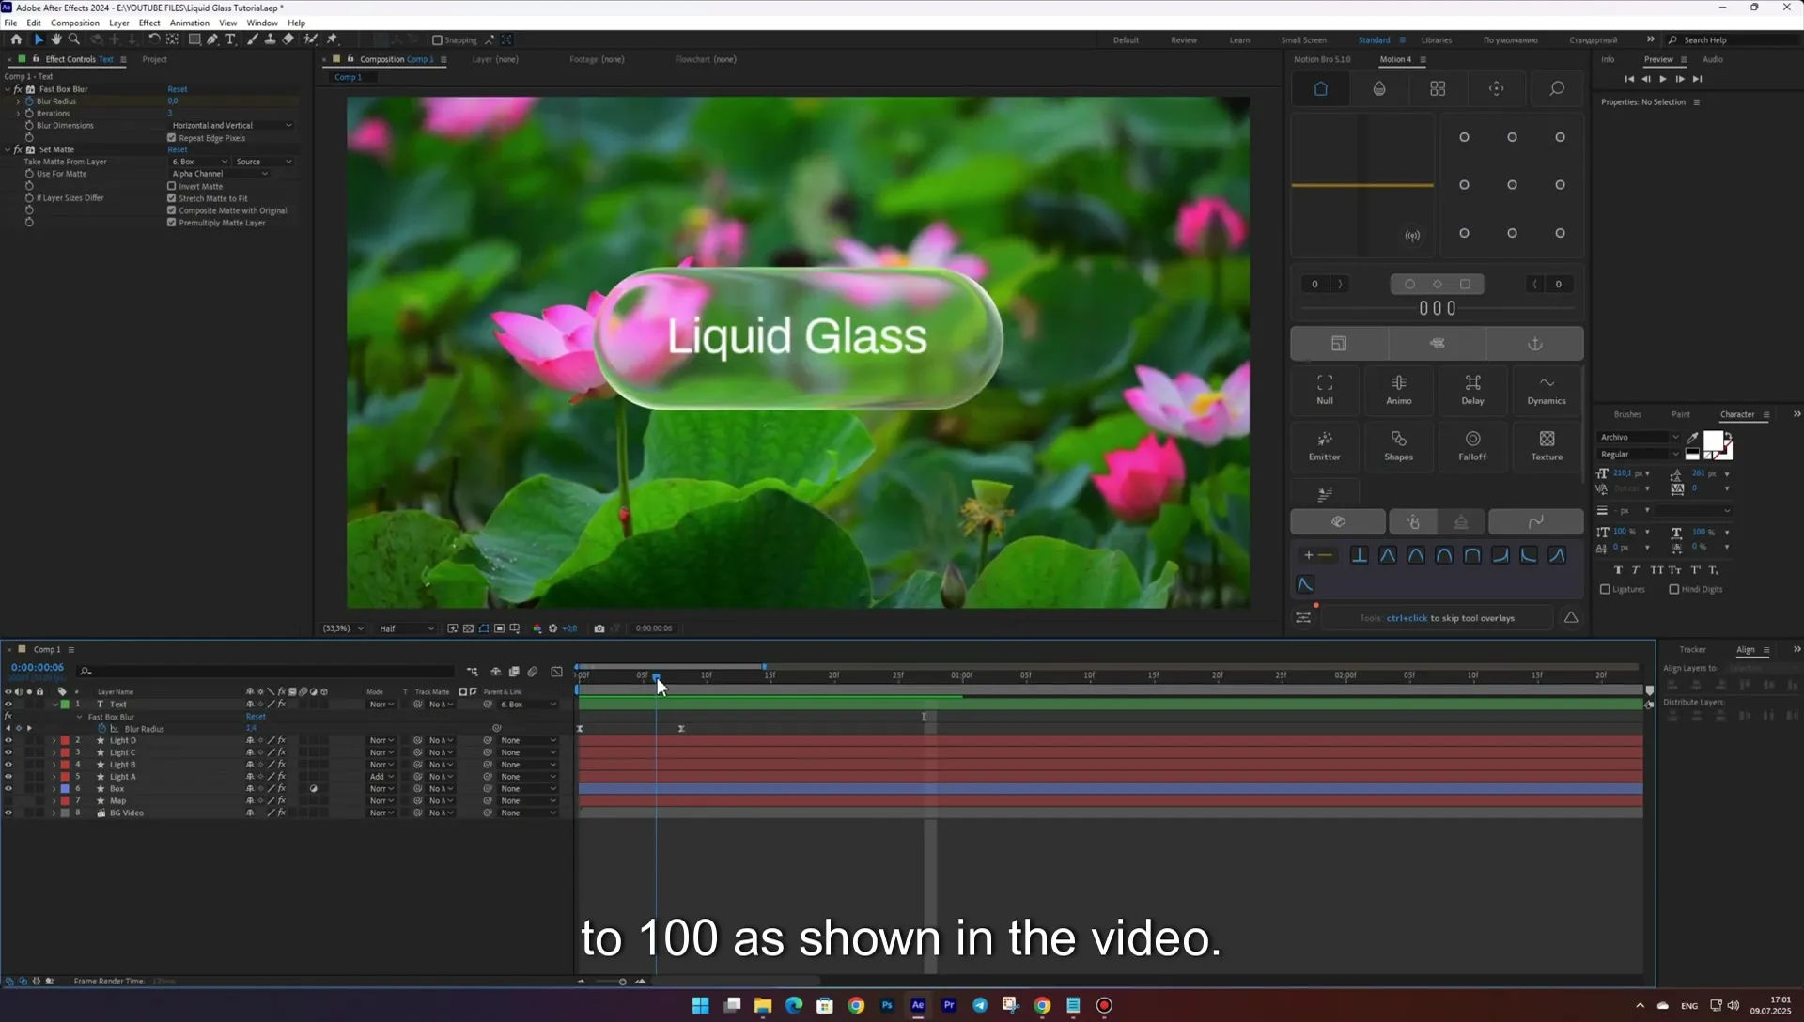Click the white text fill color swatch
Image resolution: width=1804 pixels, height=1022 pixels.
pos(1714,441)
